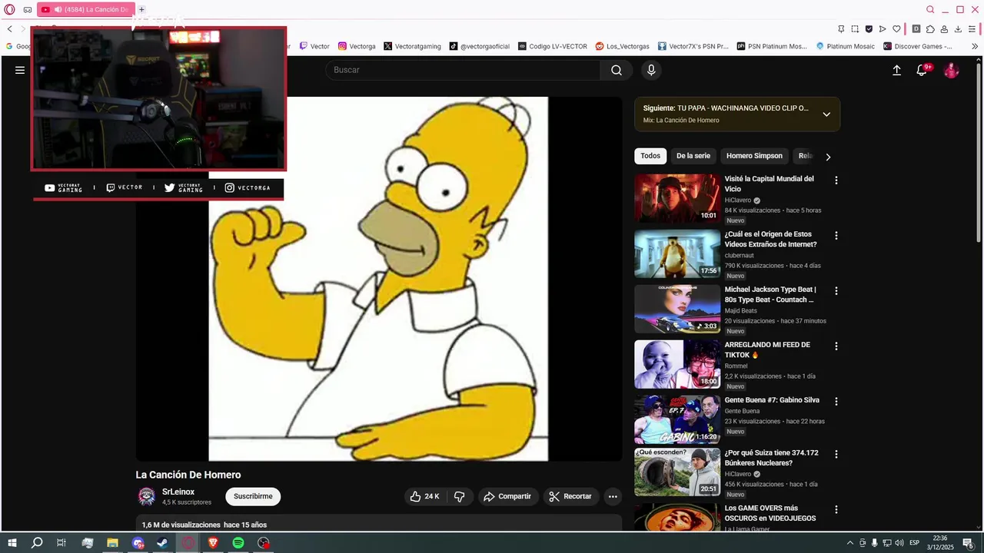Open SrLeinox channel name link

(178, 492)
